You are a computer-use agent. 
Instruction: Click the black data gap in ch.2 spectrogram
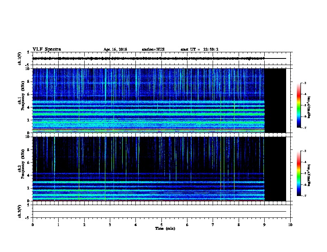(275, 169)
